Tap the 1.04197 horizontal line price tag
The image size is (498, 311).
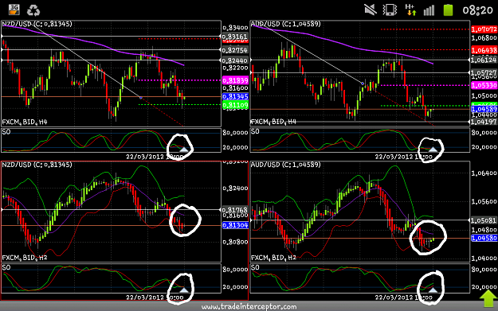click(x=484, y=122)
